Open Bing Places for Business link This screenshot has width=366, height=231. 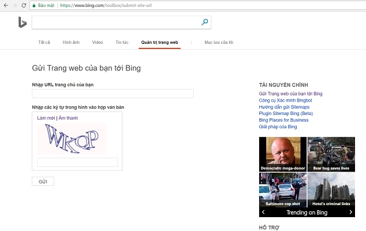[283, 120]
